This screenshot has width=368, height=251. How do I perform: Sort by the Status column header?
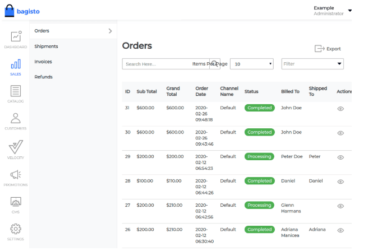[x=251, y=91]
